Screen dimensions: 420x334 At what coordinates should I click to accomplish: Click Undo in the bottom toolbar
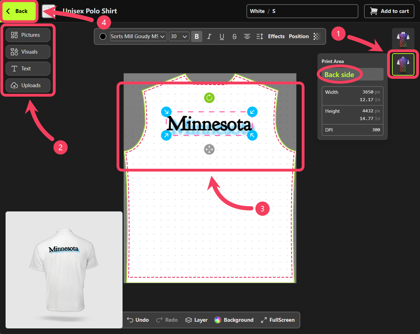[138, 320]
